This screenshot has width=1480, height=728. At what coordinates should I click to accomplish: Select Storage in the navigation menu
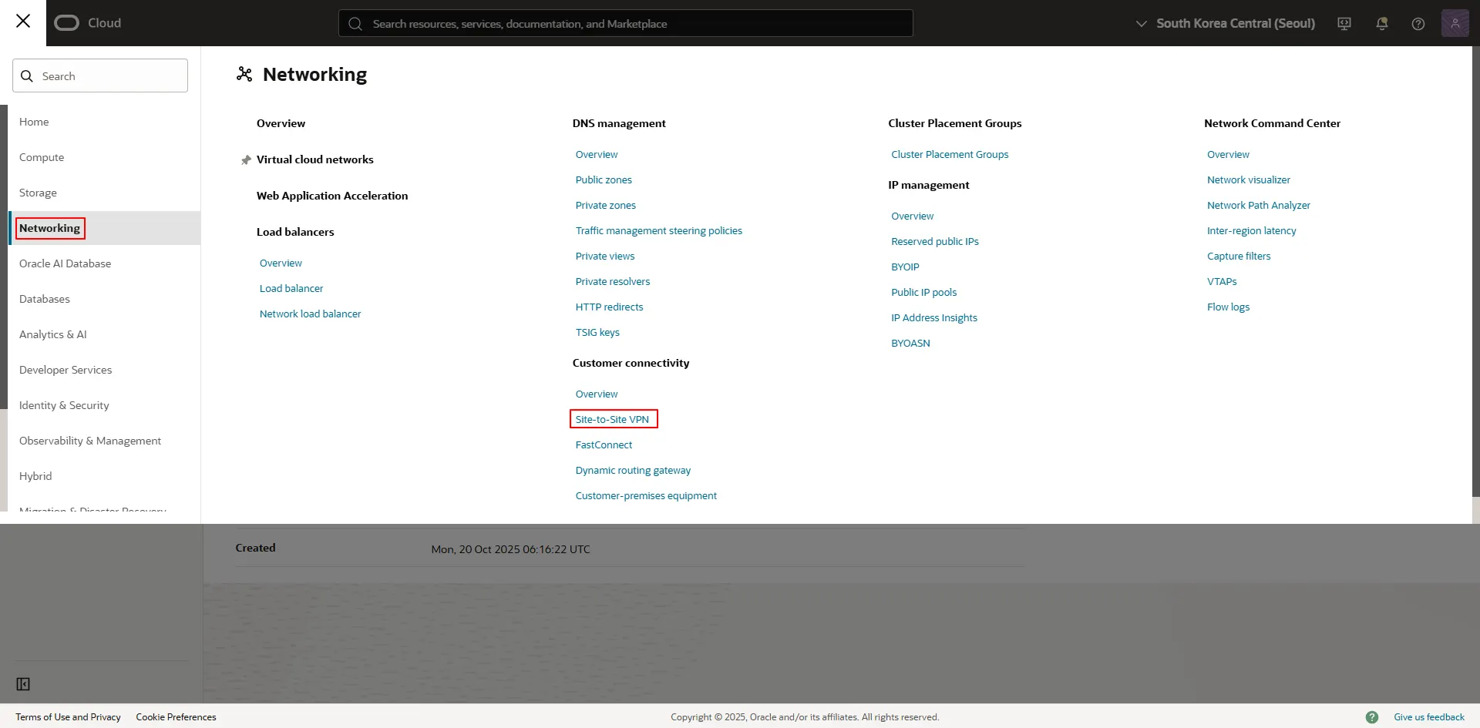click(38, 193)
